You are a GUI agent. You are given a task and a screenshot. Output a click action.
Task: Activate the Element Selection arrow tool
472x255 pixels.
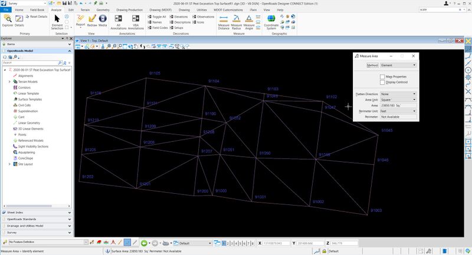[x=57, y=22]
